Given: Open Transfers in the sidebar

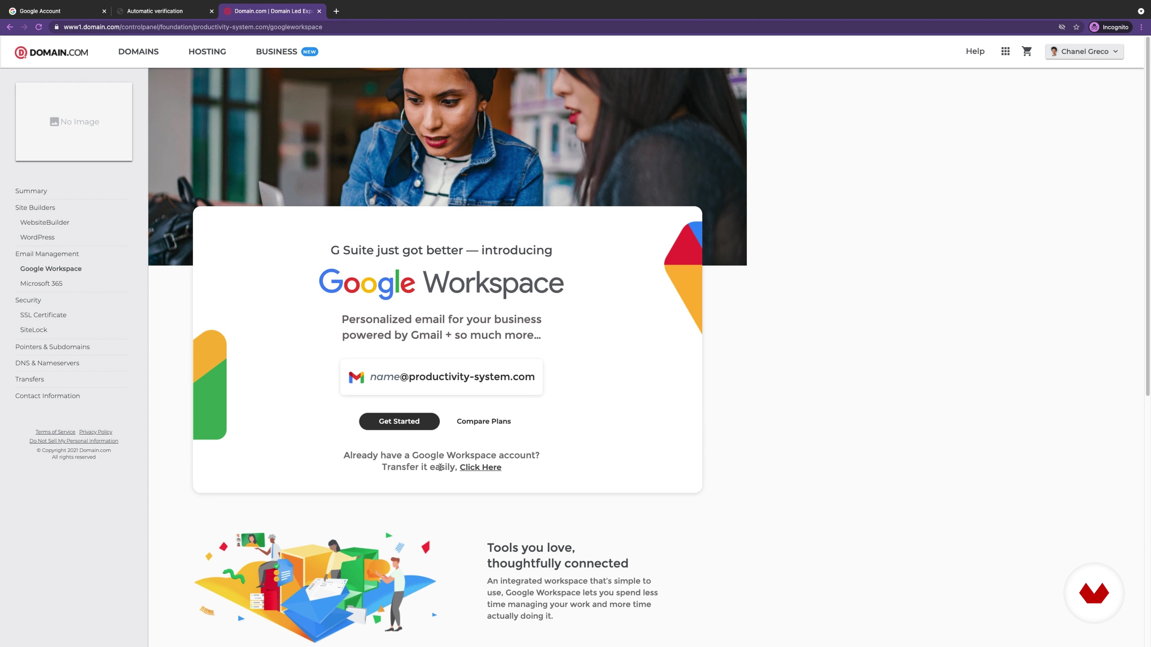Looking at the screenshot, I should click(29, 379).
